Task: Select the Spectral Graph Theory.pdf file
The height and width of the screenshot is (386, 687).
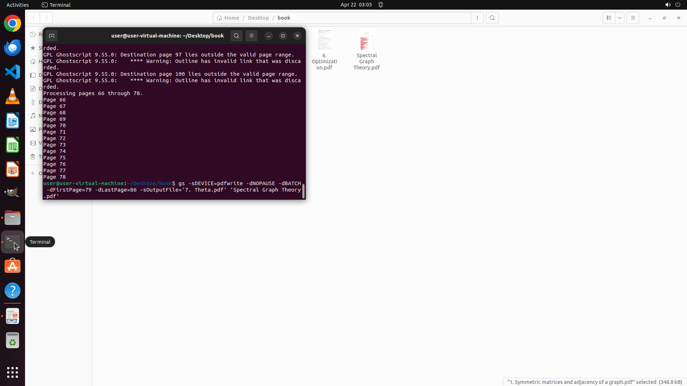Action: 366,50
